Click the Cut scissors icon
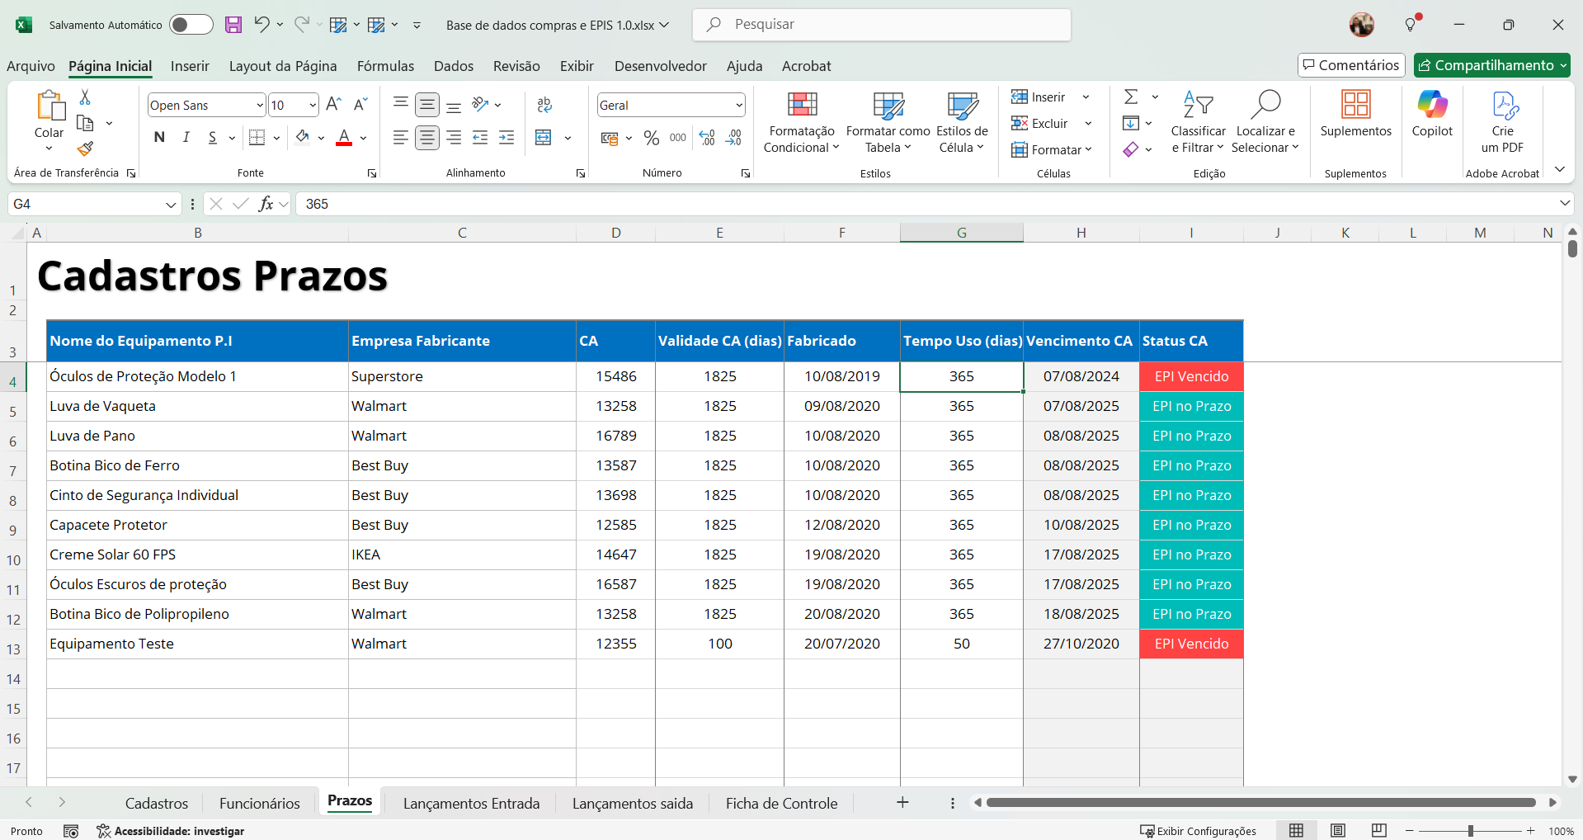The image size is (1583, 840). 85,97
